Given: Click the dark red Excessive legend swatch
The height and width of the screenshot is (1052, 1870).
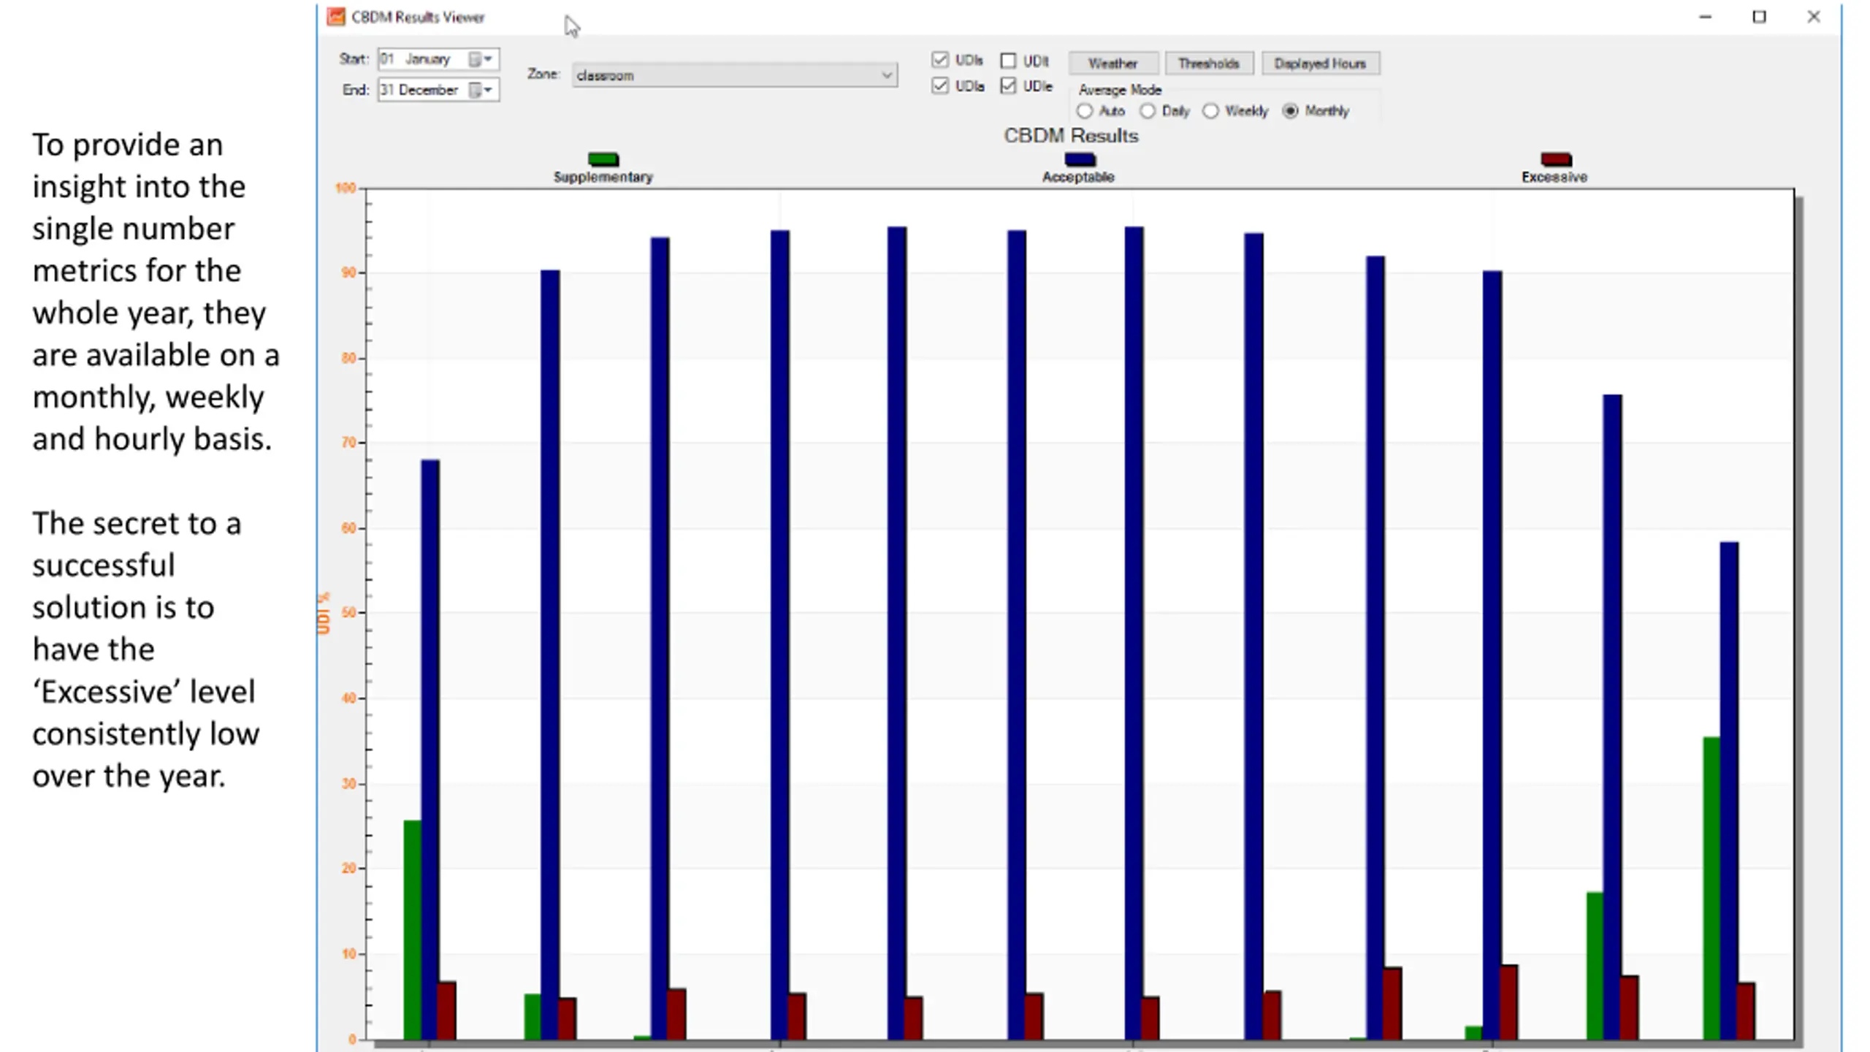Looking at the screenshot, I should pos(1556,159).
